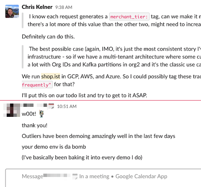201x187 pixels.
Task: Click the red new-messages divider line
Action: [100, 100]
